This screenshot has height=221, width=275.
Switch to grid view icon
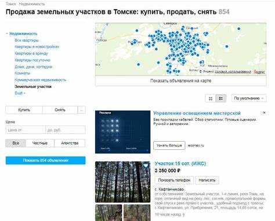click(x=211, y=98)
